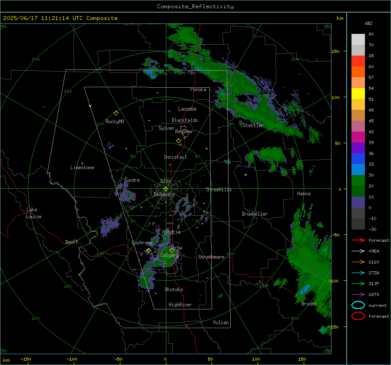Click the Vulcan label

221,322
